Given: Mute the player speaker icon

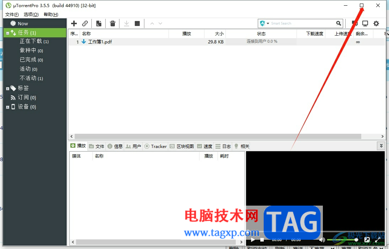Looking at the screenshot, I should (322, 240).
